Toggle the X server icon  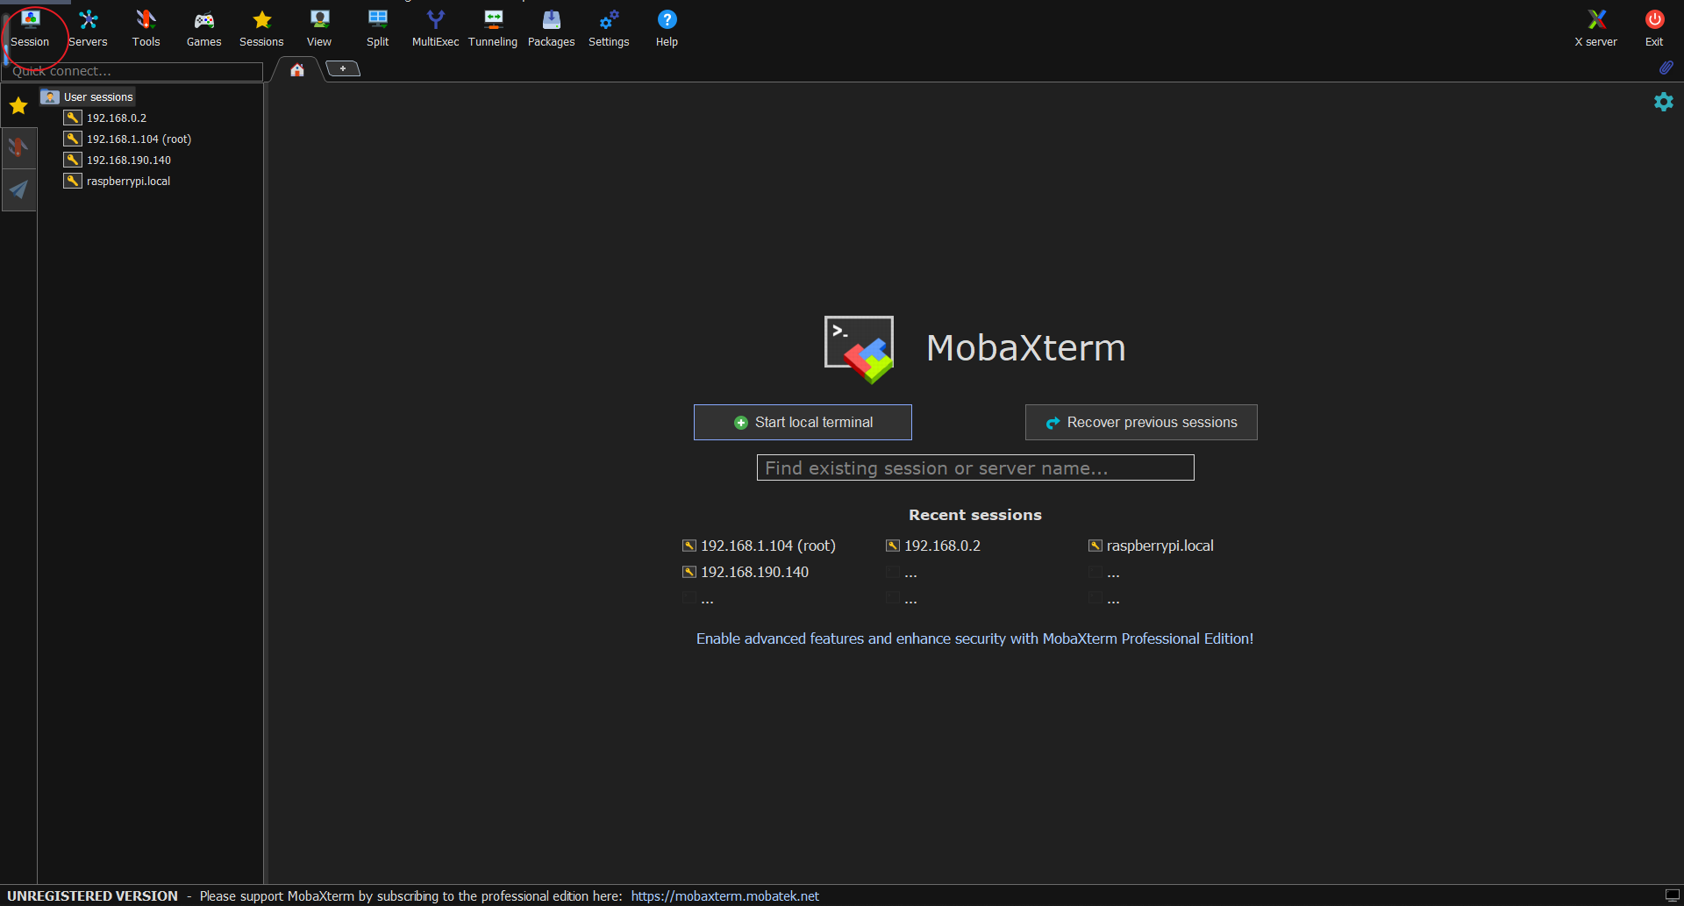[x=1595, y=28]
